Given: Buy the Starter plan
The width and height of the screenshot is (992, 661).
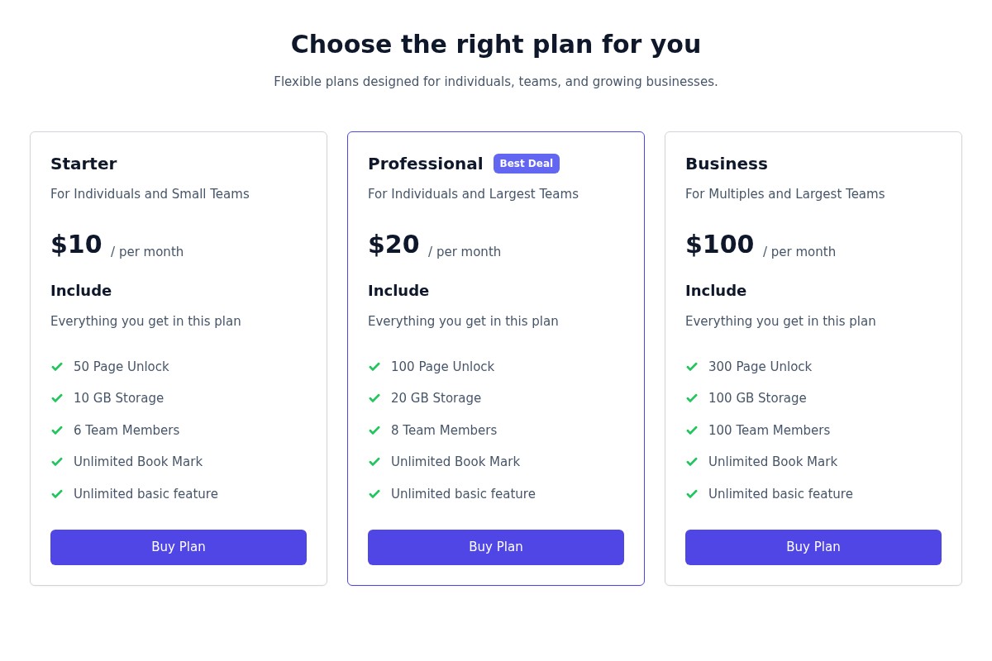Looking at the screenshot, I should pos(179,547).
